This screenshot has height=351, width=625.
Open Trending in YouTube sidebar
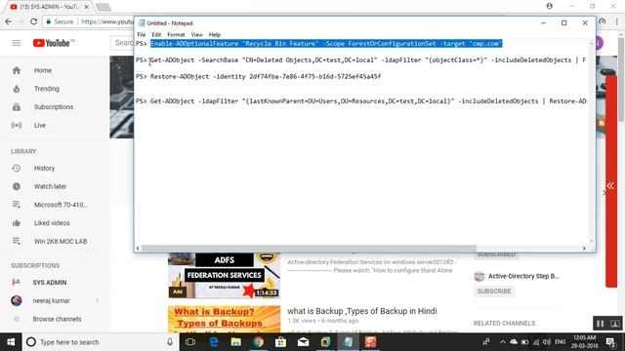47,89
